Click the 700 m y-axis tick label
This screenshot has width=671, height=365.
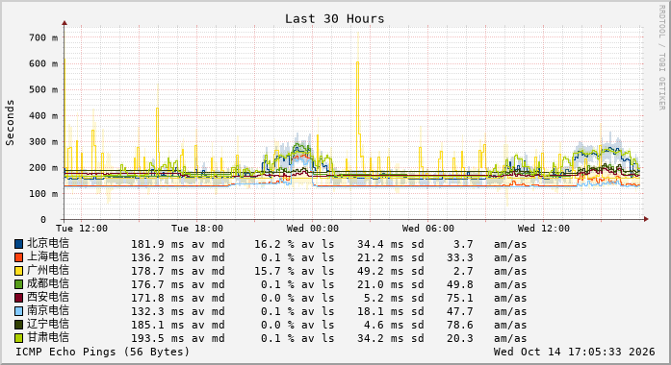click(43, 37)
